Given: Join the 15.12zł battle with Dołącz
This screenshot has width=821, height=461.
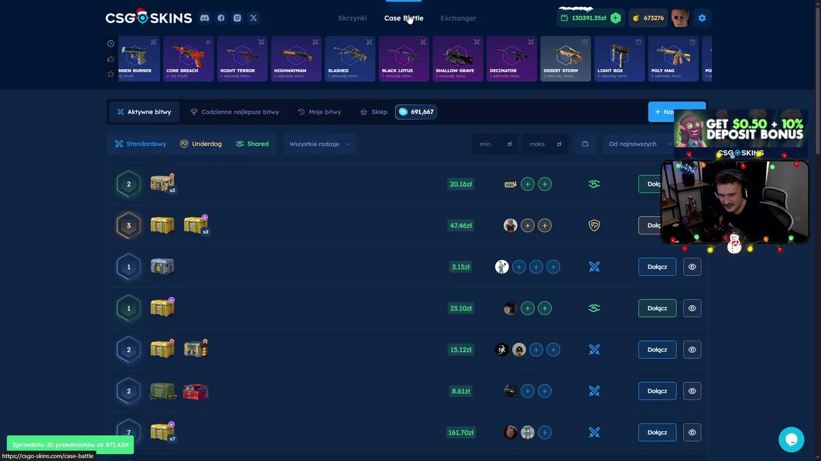Looking at the screenshot, I should pos(657,350).
